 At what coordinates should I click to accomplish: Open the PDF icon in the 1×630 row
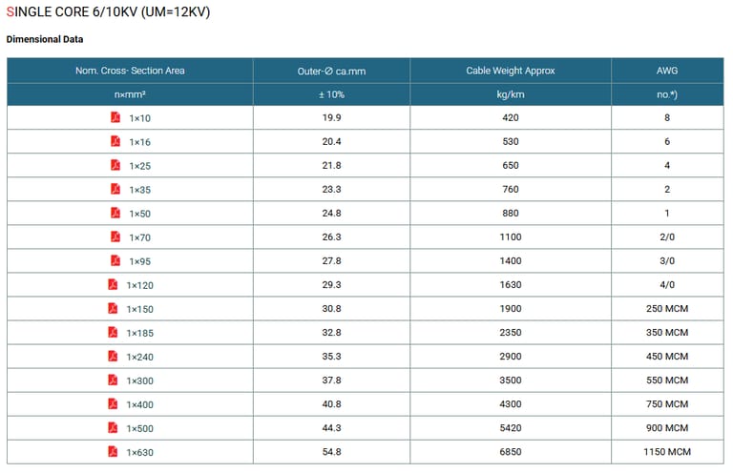pyautogui.click(x=112, y=451)
